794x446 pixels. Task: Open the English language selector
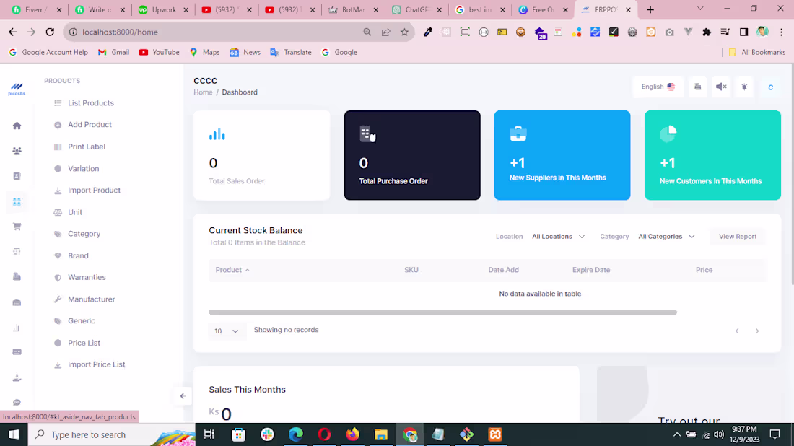coord(658,87)
